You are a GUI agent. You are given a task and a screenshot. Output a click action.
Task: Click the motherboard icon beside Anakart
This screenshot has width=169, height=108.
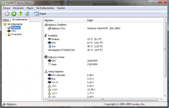pos(49,39)
